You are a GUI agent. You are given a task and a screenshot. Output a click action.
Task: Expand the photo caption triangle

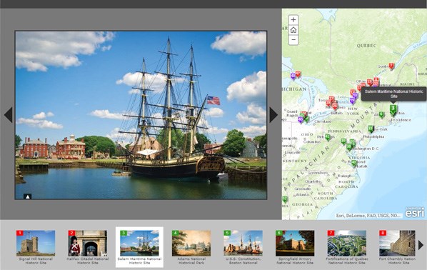pos(28,196)
